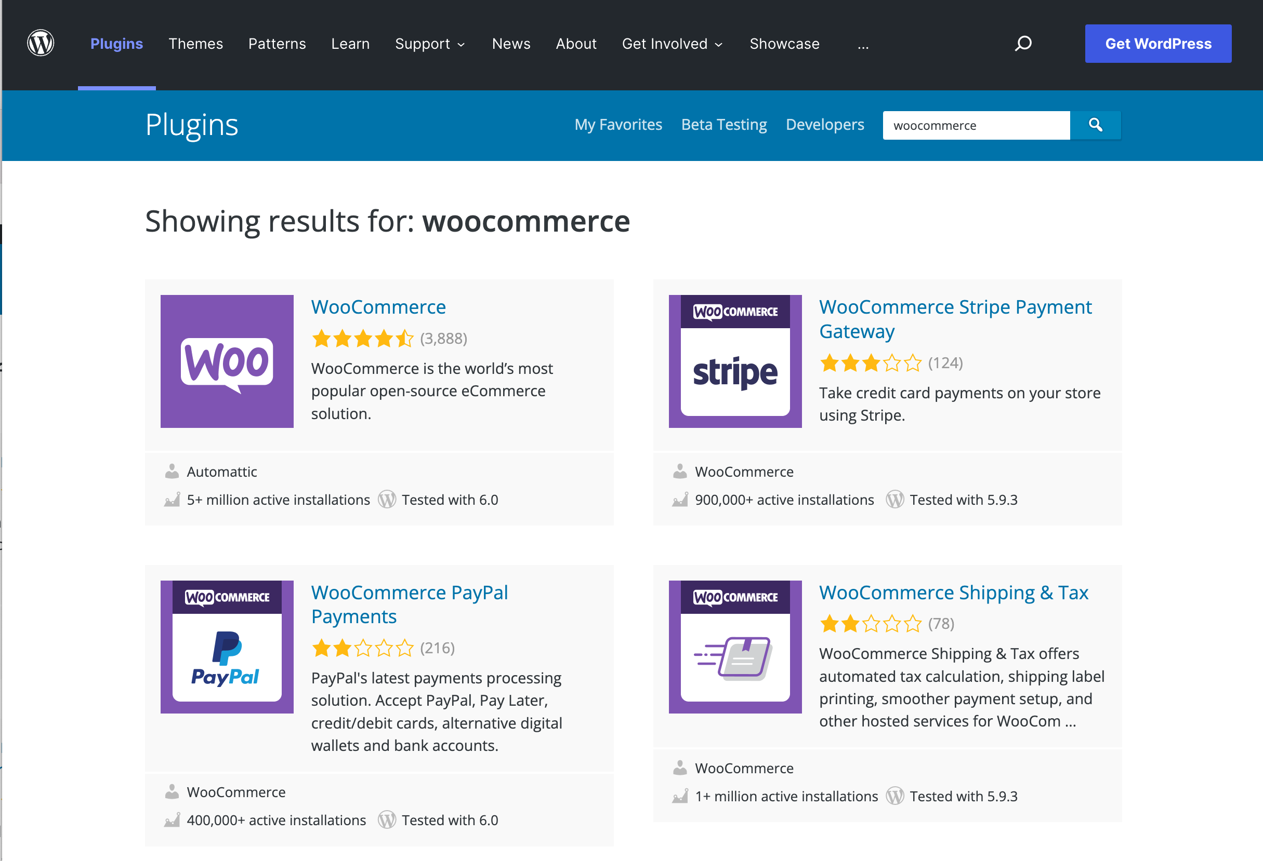Click 'Take credit card payments' description text

959,404
